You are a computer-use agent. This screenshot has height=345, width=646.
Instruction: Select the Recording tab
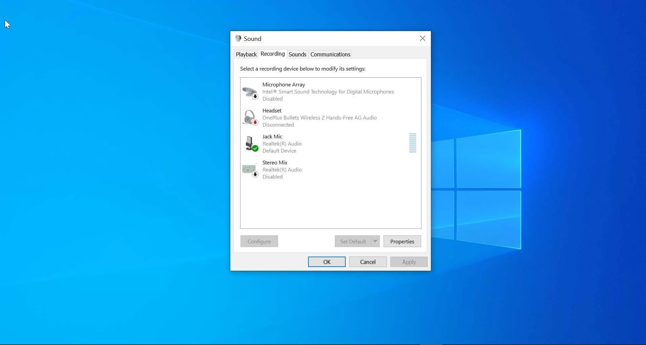point(272,54)
